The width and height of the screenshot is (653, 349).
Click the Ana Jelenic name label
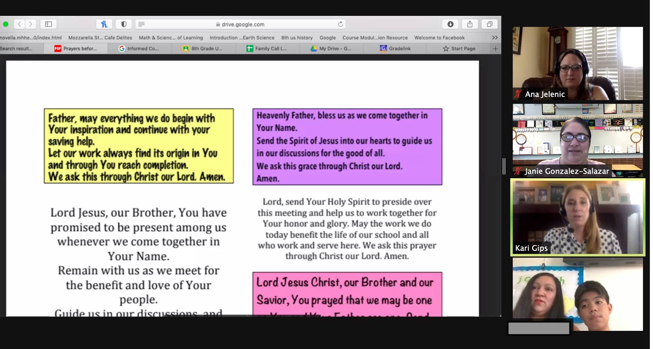[x=545, y=94]
